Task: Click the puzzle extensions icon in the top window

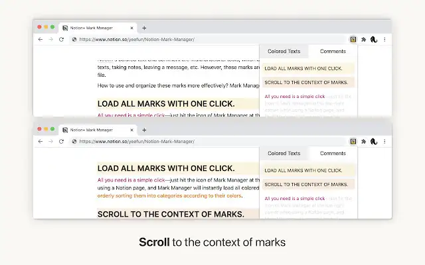Action: pyautogui.click(x=363, y=40)
